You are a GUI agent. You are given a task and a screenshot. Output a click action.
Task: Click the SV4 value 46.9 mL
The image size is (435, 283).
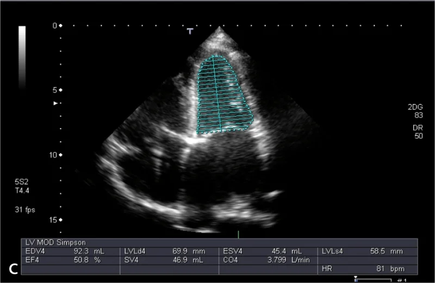pos(188,260)
